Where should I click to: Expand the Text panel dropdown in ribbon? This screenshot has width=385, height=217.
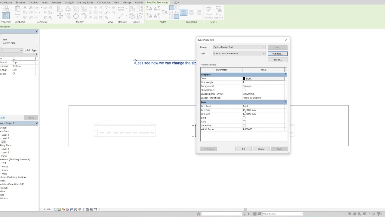pyautogui.click(x=214, y=22)
